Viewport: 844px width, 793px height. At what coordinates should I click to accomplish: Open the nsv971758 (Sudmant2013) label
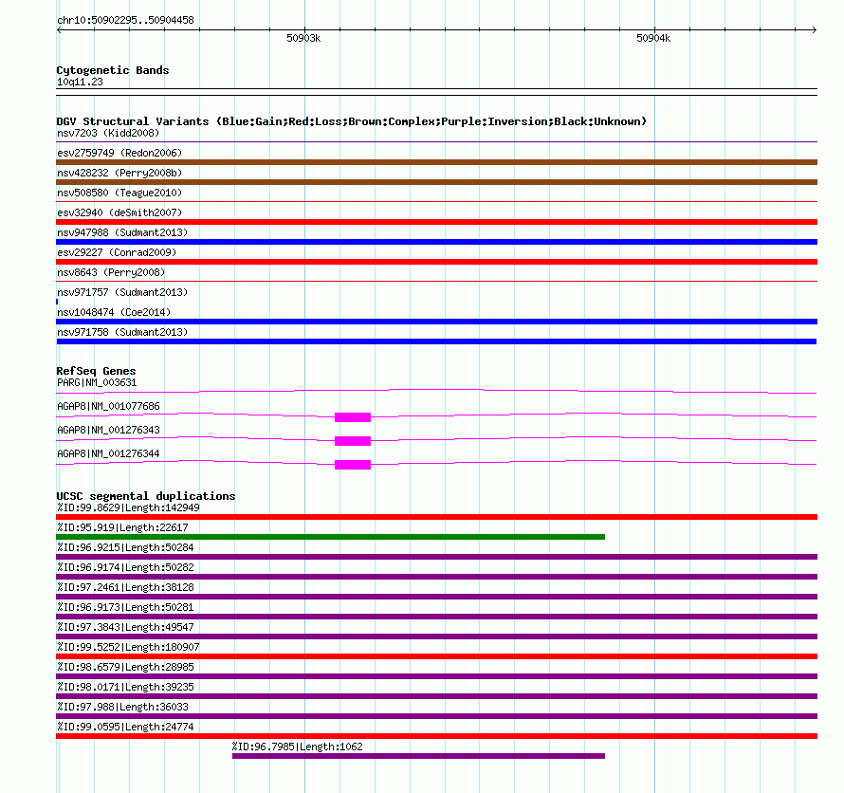pos(122,332)
